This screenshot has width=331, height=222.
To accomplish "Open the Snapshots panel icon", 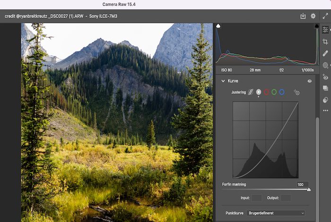I will pyautogui.click(x=325, y=88).
